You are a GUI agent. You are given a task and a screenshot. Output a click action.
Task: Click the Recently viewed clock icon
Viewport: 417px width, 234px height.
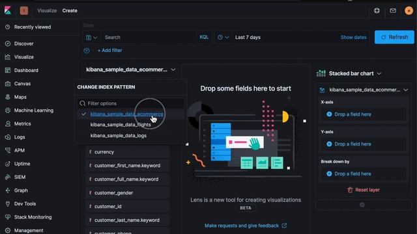click(x=8, y=27)
